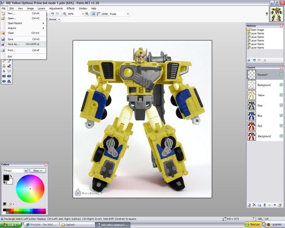Click the Add Color to Palette icon

coord(5,204)
